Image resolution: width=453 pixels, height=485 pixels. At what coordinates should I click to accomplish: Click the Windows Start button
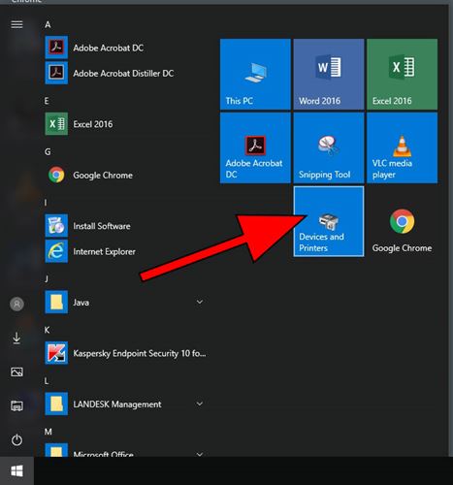tap(16, 471)
